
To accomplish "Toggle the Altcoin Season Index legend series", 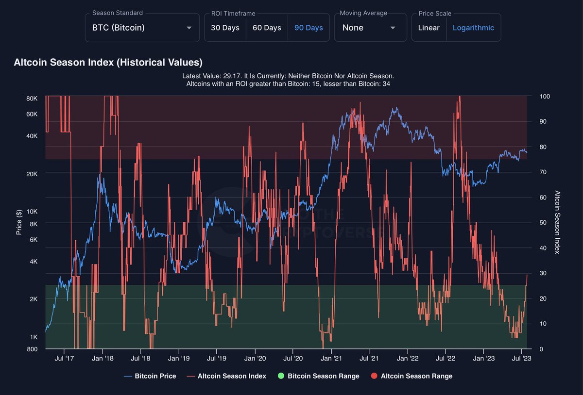I will pos(226,376).
